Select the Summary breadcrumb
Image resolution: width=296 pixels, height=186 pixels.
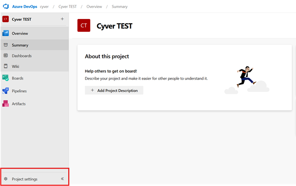120,7
